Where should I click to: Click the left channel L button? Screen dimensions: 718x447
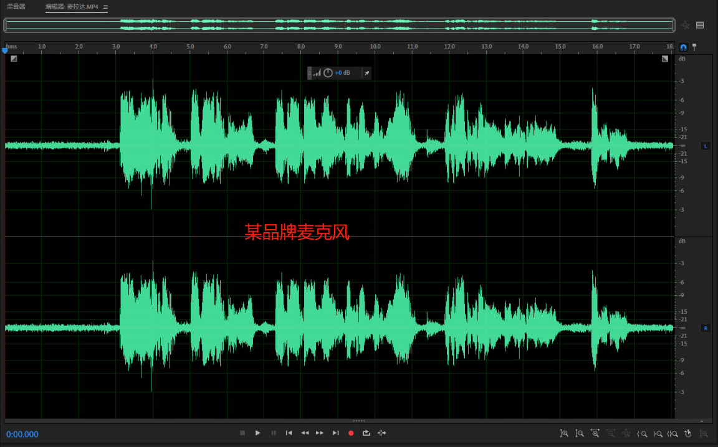(706, 146)
